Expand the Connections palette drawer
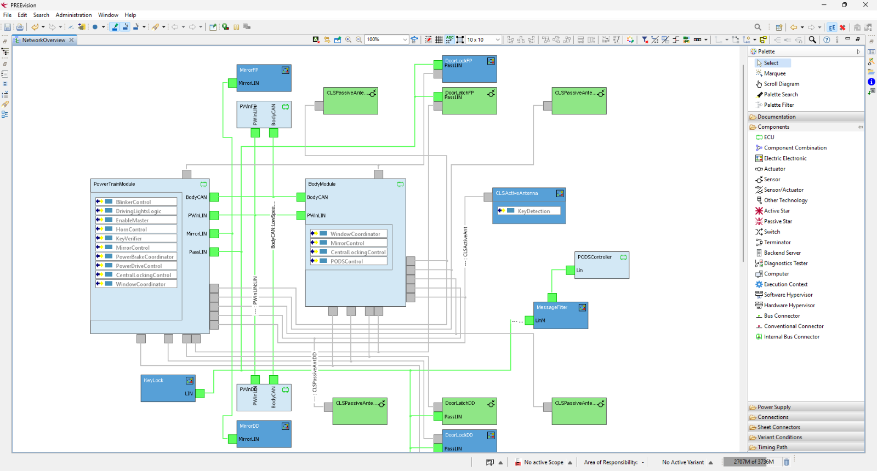This screenshot has height=471, width=877. coord(806,417)
